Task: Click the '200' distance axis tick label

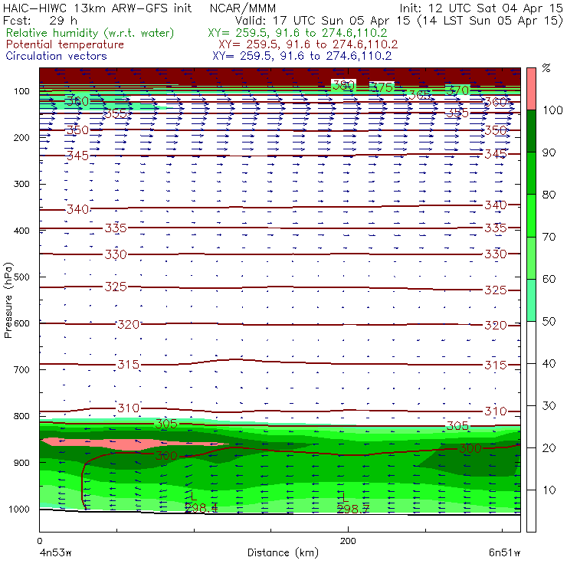Action: [348, 541]
